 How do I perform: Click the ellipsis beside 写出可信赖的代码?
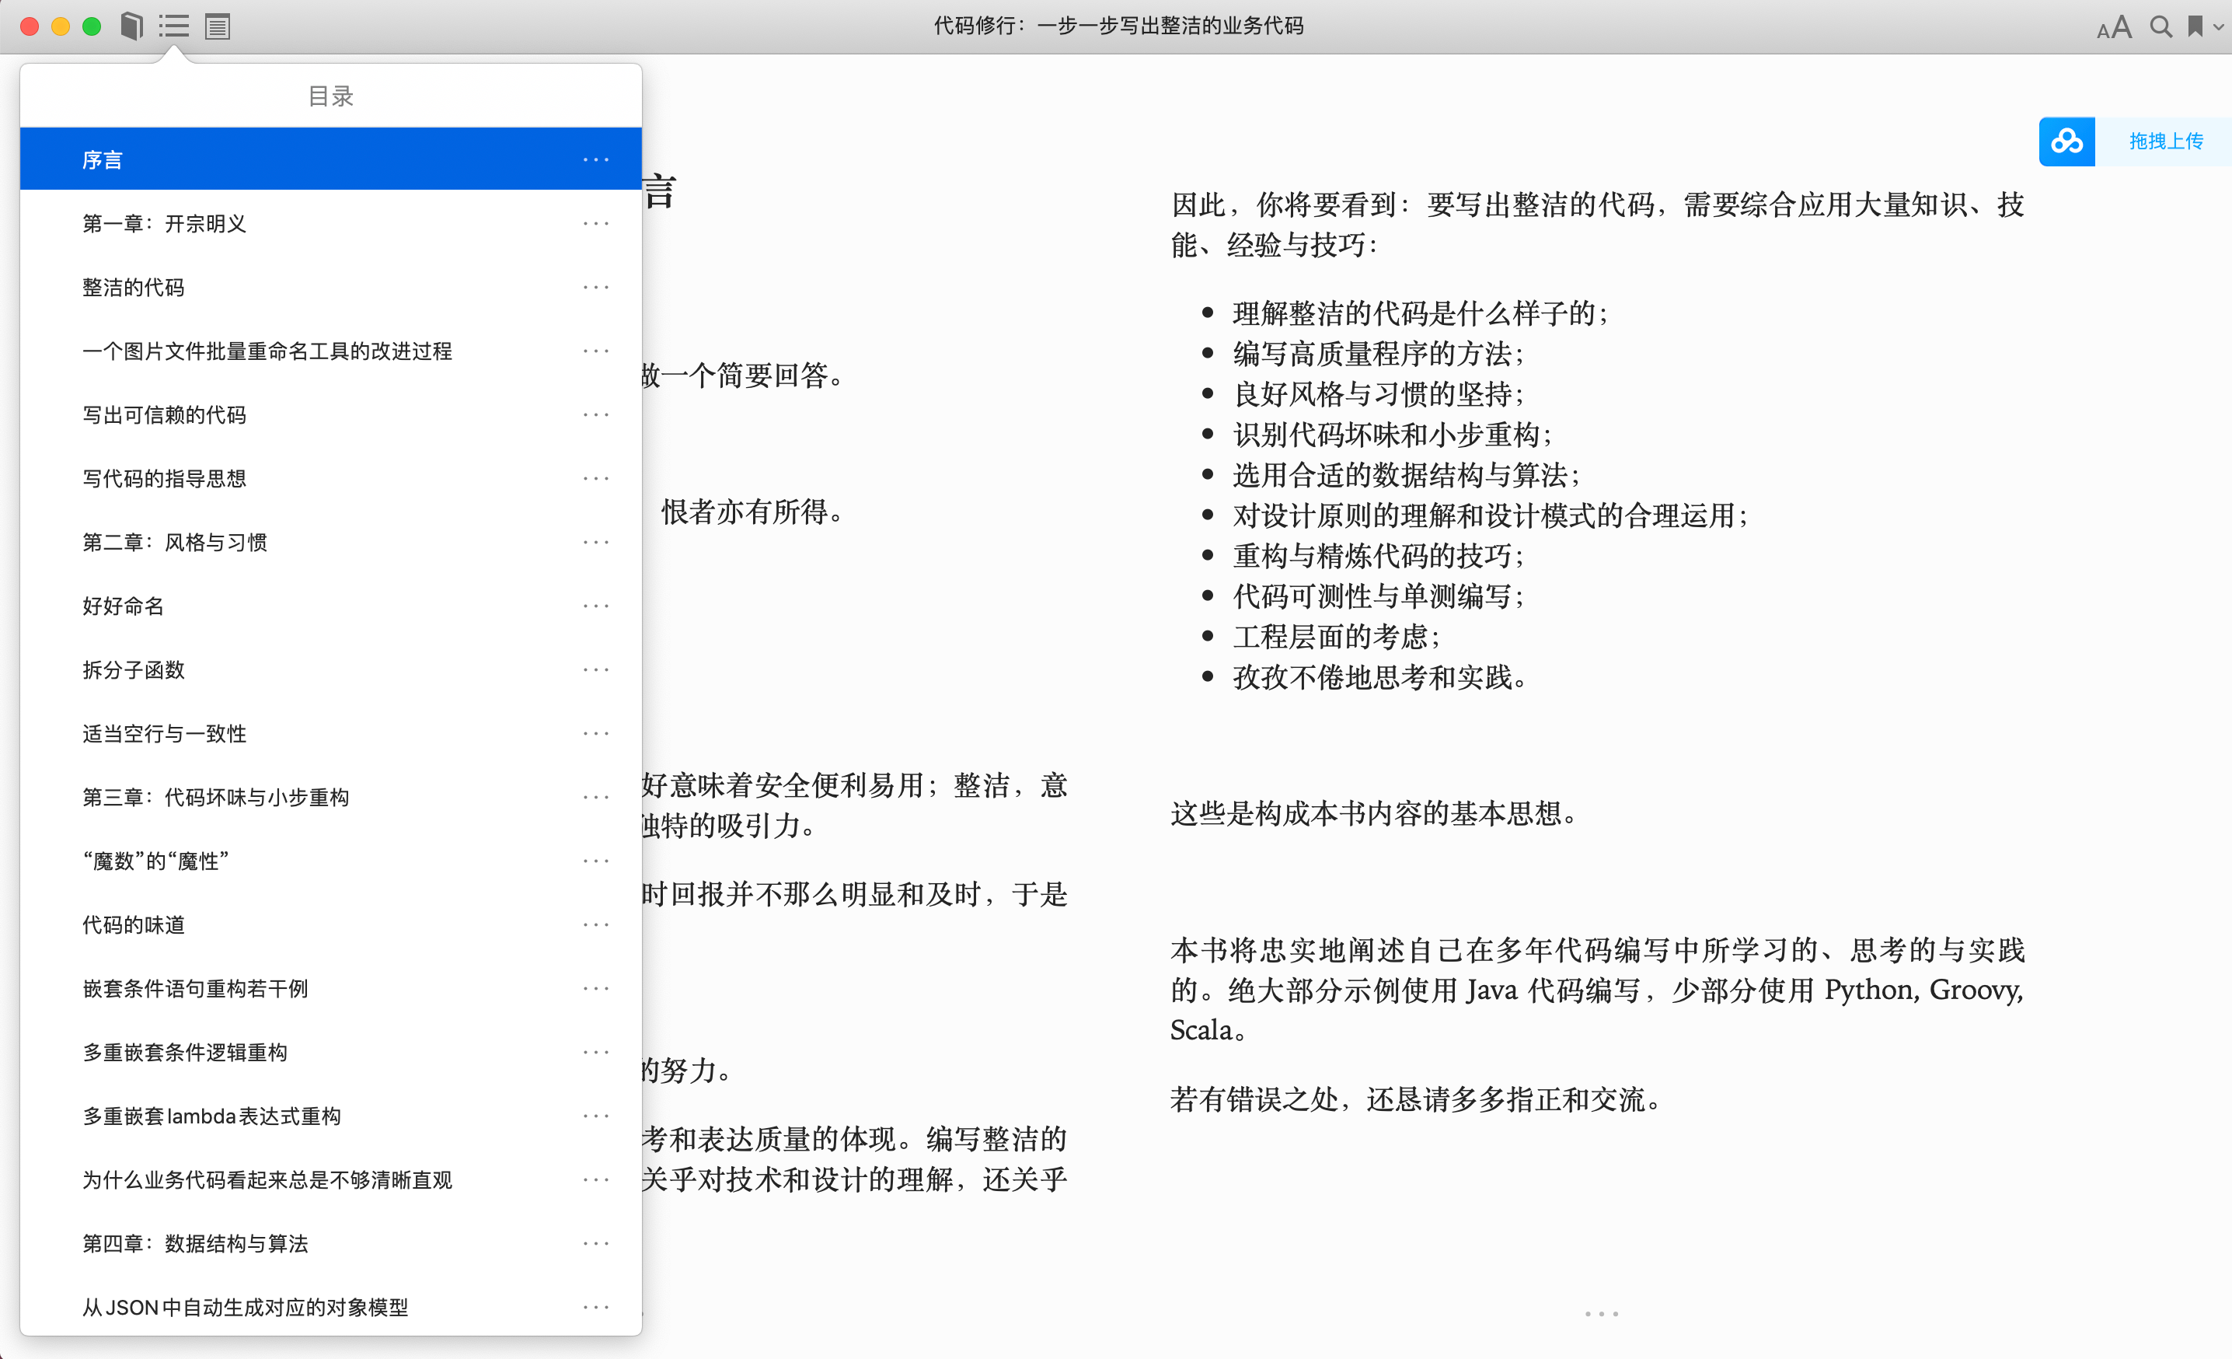596,414
